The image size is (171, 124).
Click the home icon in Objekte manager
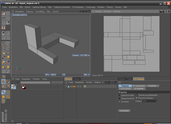[x=109, y=82]
